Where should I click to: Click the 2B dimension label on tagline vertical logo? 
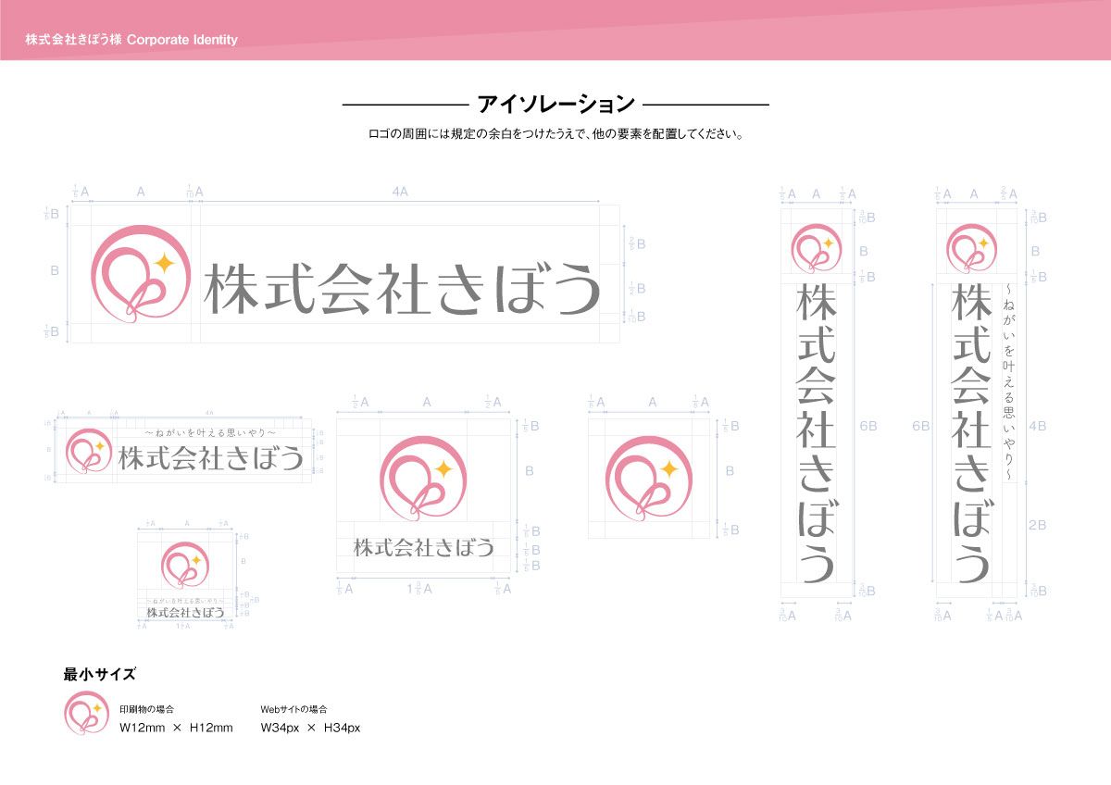[x=1038, y=525]
